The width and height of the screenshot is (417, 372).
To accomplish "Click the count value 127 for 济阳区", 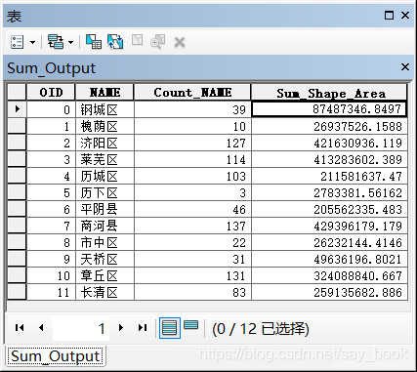I will 192,143.
